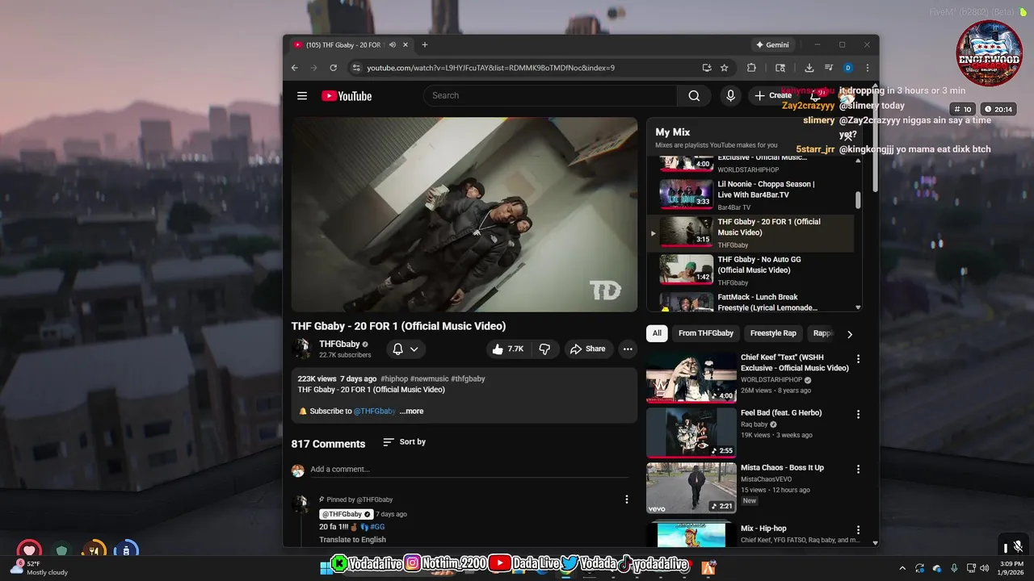Select the Freestyle Rap filter chip
Image resolution: width=1034 pixels, height=581 pixels.
click(773, 333)
